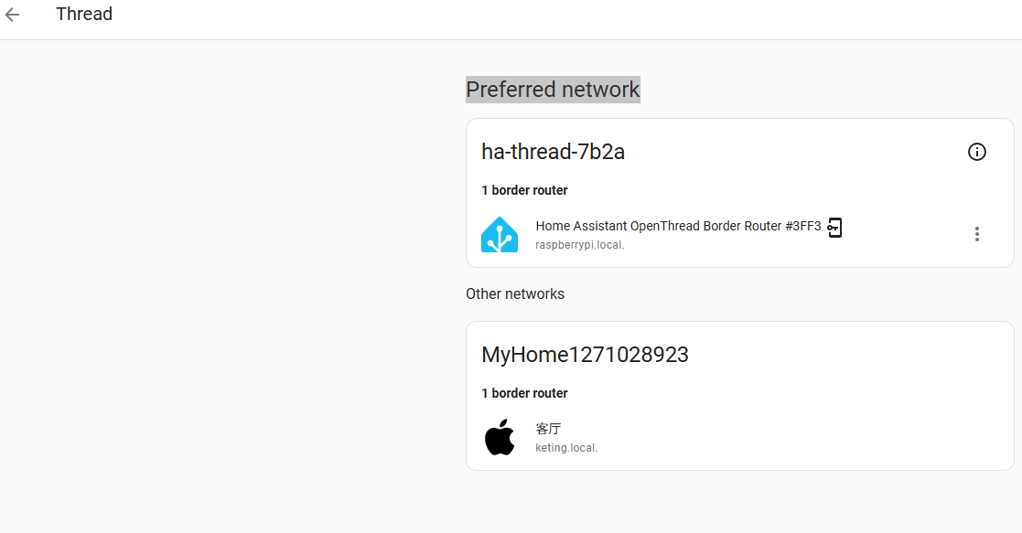Image resolution: width=1022 pixels, height=533 pixels.
Task: Open the three-dot menu for the OpenThread router
Action: [x=976, y=234]
